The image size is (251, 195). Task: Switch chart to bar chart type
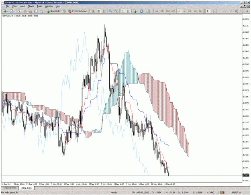93,11
